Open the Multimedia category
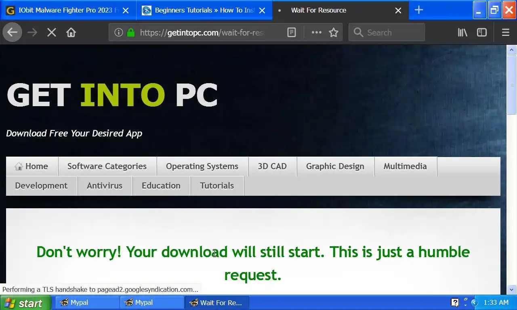Image resolution: width=517 pixels, height=310 pixels. click(x=405, y=166)
